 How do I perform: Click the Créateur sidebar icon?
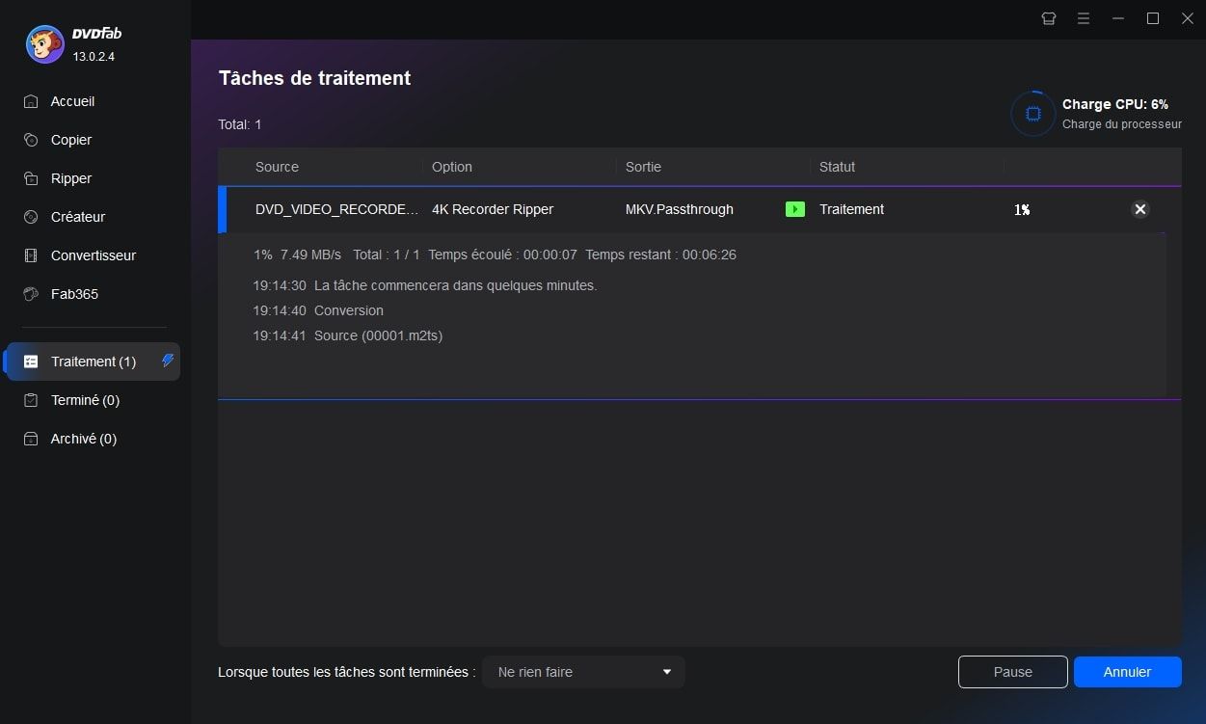[31, 217]
